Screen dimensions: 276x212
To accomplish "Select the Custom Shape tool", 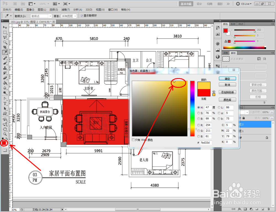I will point(5,113).
